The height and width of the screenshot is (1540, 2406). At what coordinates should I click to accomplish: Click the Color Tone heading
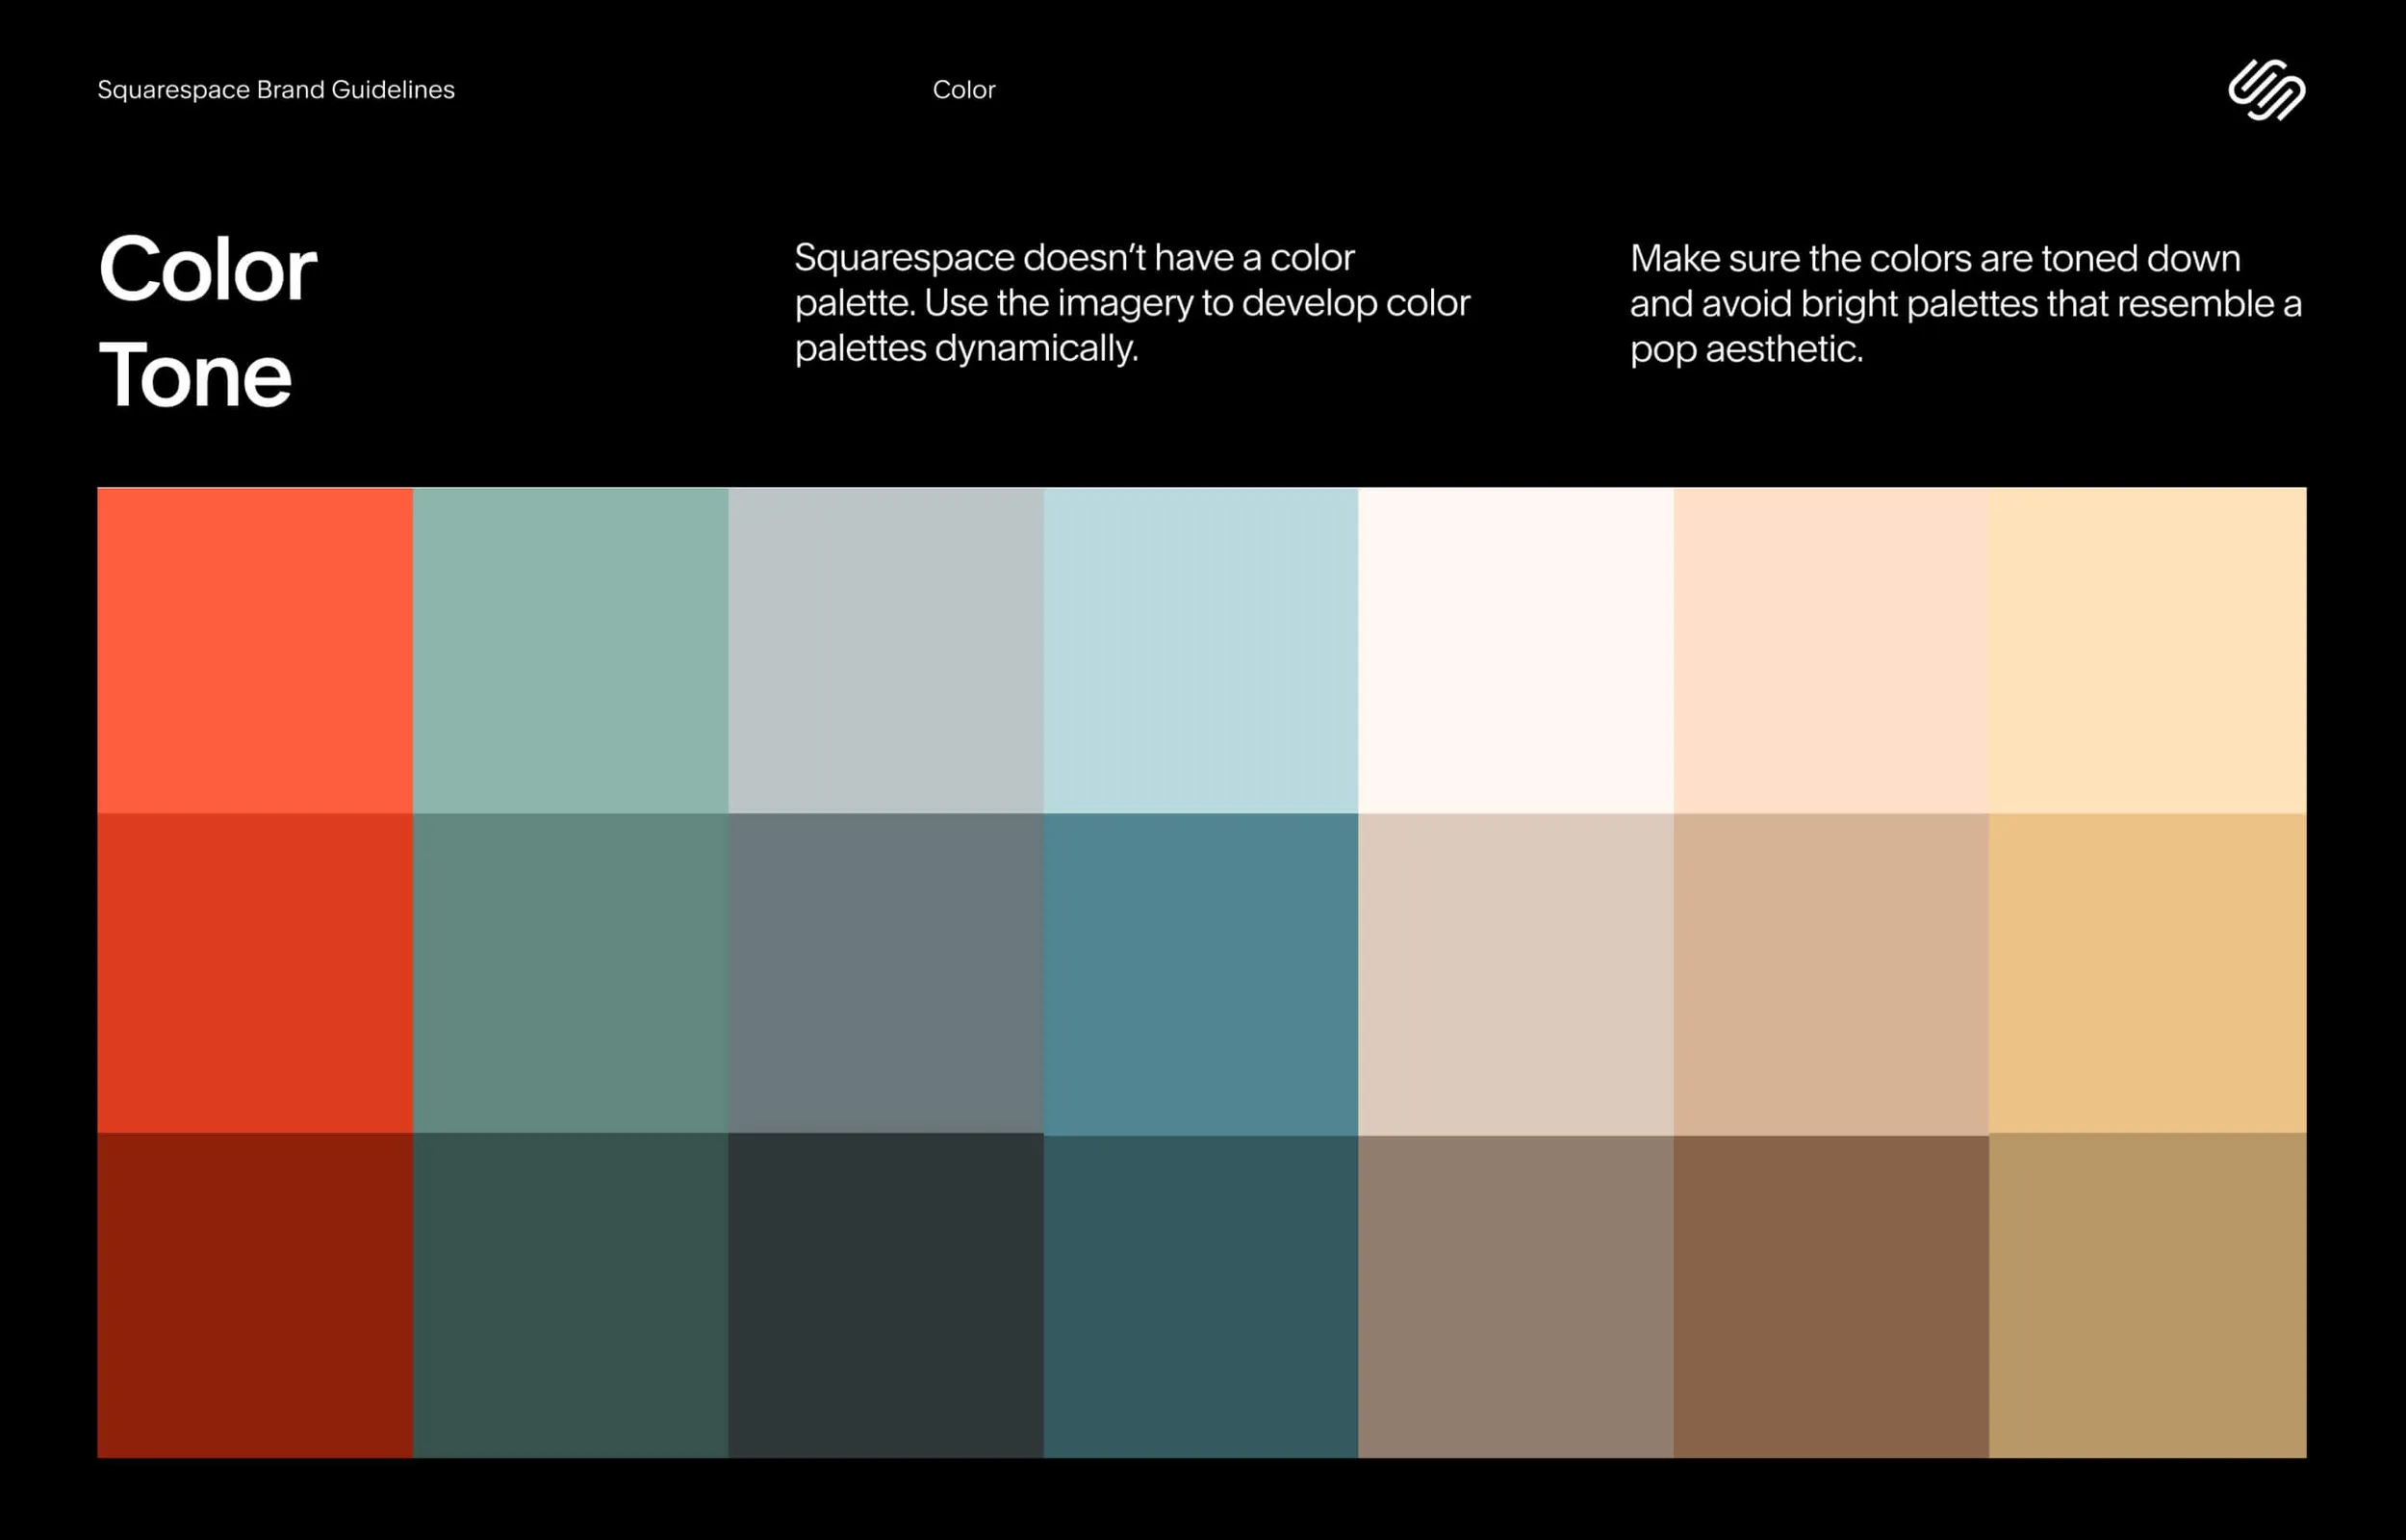[x=208, y=321]
